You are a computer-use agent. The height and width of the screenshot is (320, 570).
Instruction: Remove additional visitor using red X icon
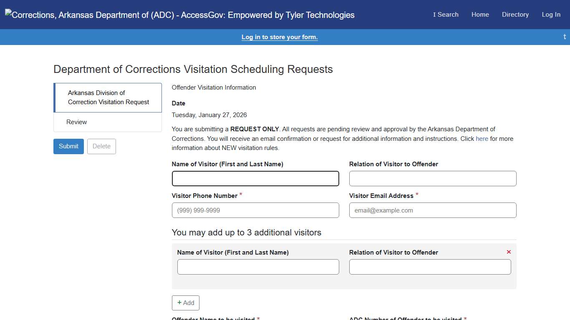coord(509,252)
